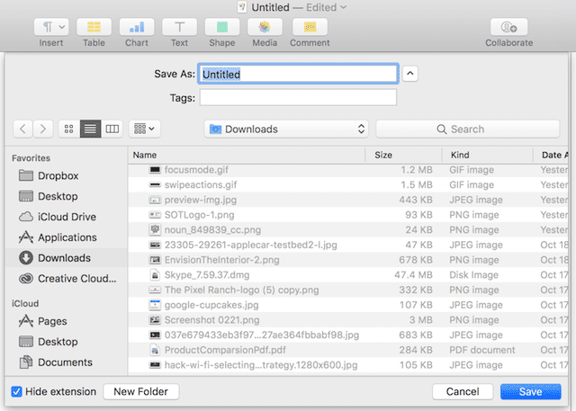Screen dimensions: 576x411
Task: Switch to column view mode
Action: 112,130
